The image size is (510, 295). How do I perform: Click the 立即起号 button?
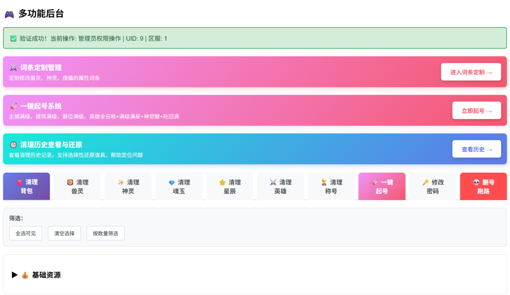coord(477,110)
